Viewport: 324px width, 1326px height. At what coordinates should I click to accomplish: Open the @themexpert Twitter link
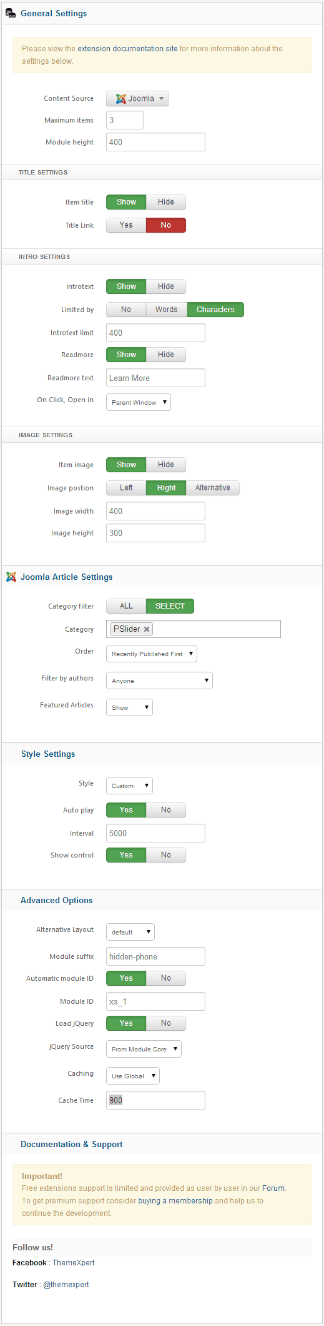tap(66, 1285)
